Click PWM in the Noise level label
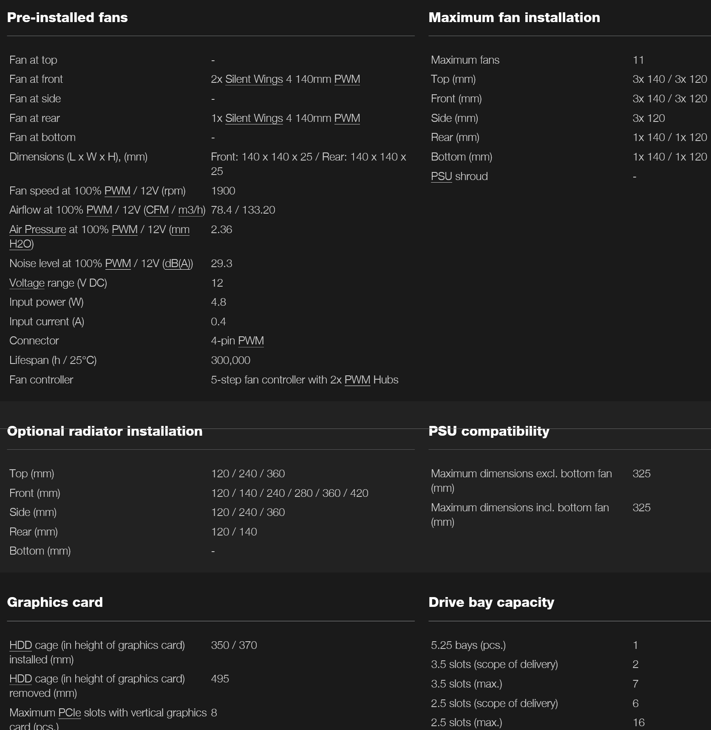 [118, 264]
